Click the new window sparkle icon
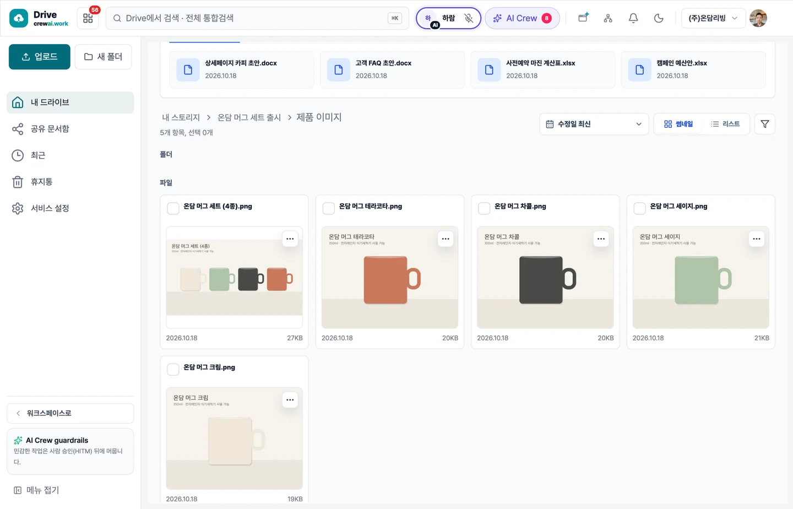Screen dimensions: 793x509 coord(583,18)
